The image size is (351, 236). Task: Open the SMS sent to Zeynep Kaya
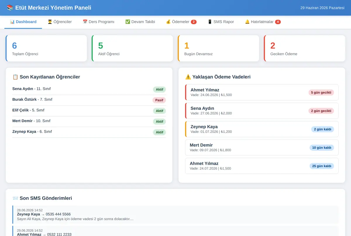(175, 214)
